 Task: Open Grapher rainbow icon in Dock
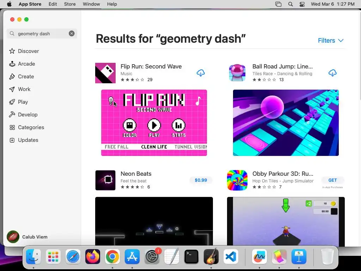click(x=279, y=256)
